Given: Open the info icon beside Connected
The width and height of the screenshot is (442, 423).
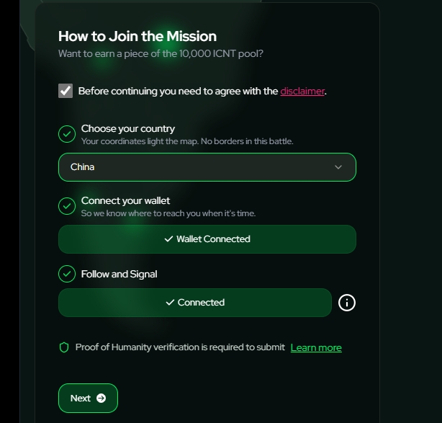Looking at the screenshot, I should pos(347,303).
